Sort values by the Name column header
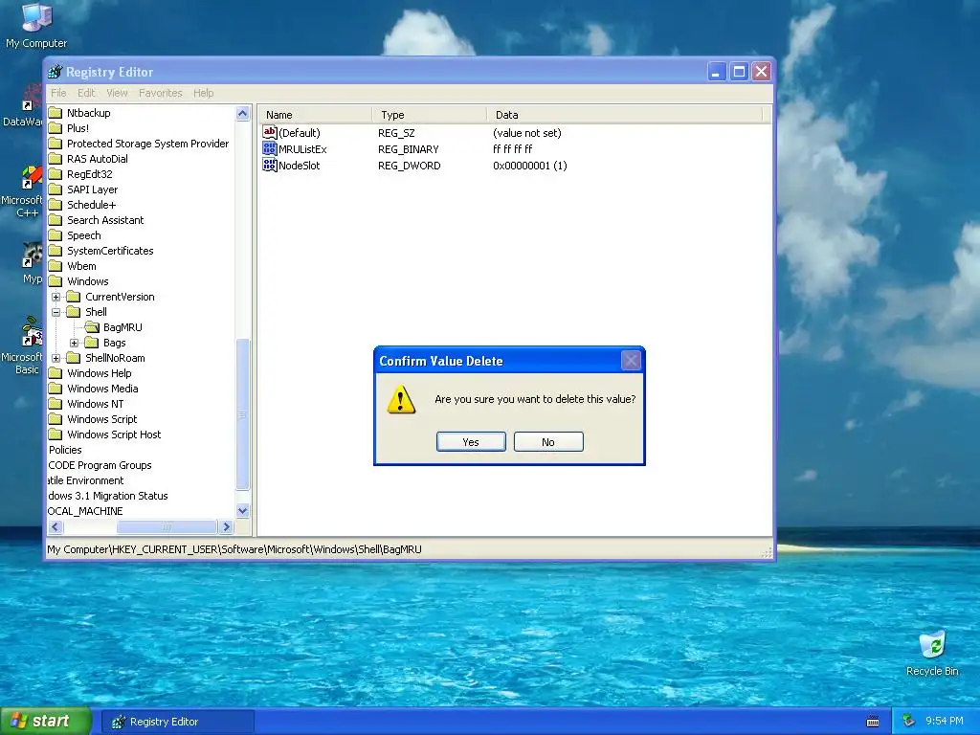 click(316, 115)
